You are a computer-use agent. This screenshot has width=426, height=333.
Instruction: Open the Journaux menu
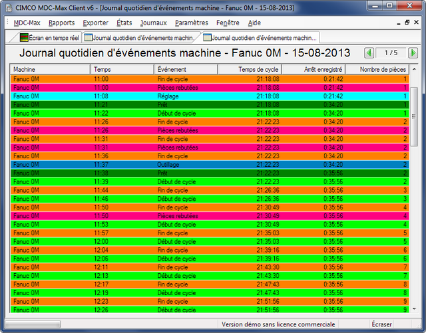(153, 23)
